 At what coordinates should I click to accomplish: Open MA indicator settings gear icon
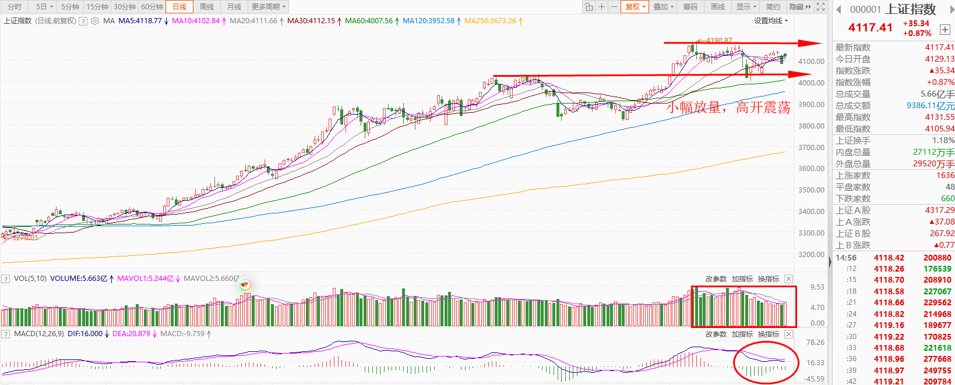[x=95, y=21]
